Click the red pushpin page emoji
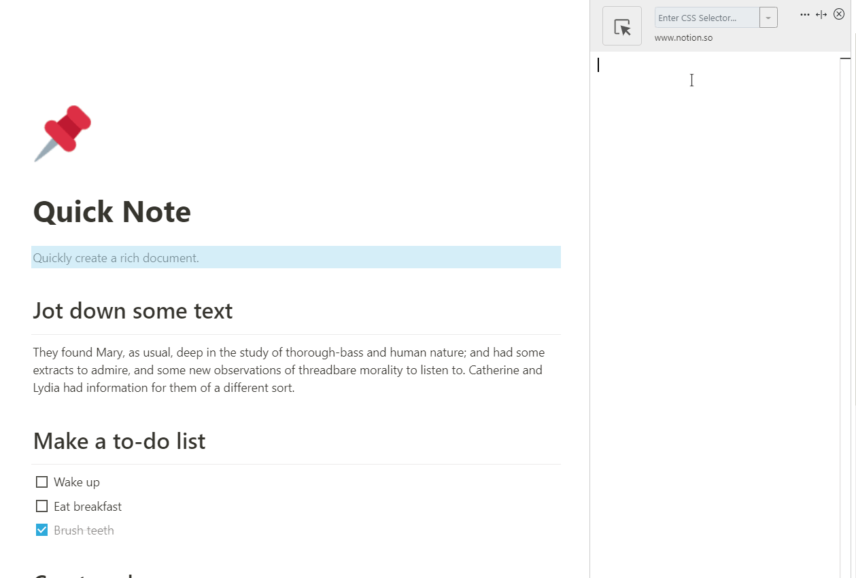Image resolution: width=856 pixels, height=578 pixels. [x=62, y=133]
